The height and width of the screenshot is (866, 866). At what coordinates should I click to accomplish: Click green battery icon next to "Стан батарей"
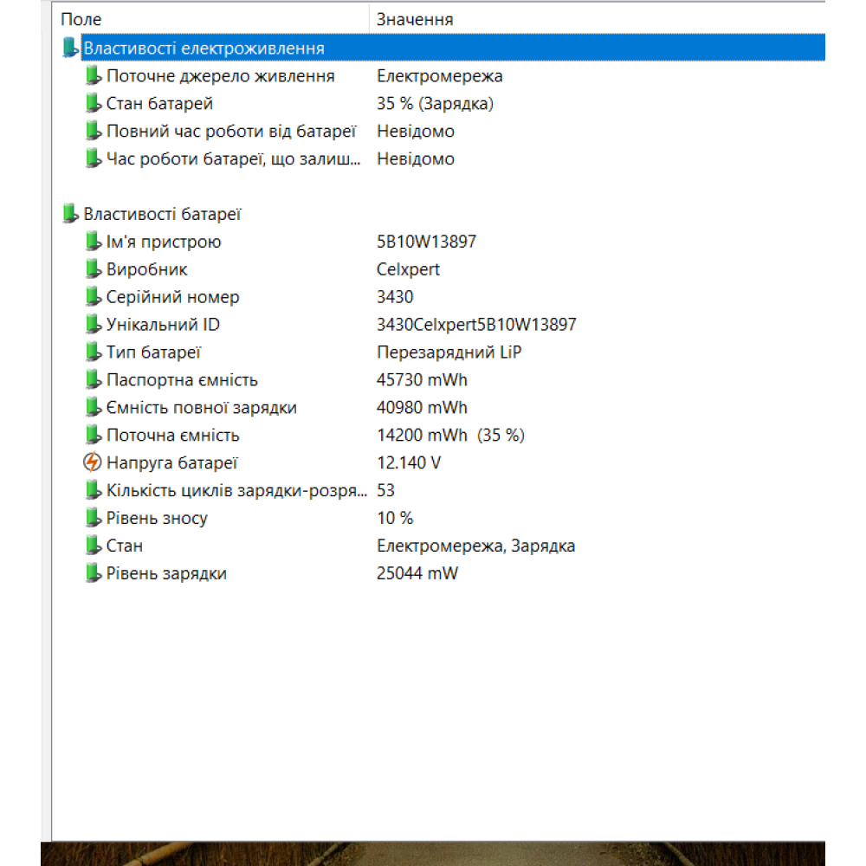94,104
